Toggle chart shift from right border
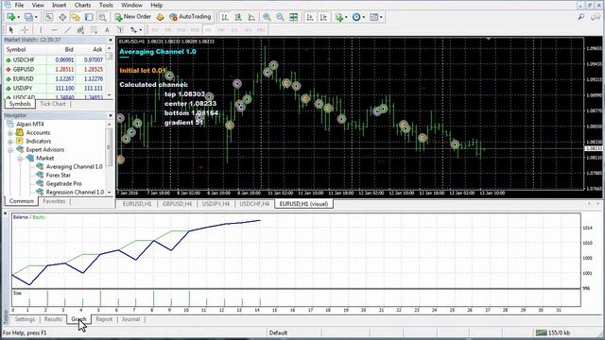Image resolution: width=605 pixels, height=340 pixels. [x=323, y=17]
